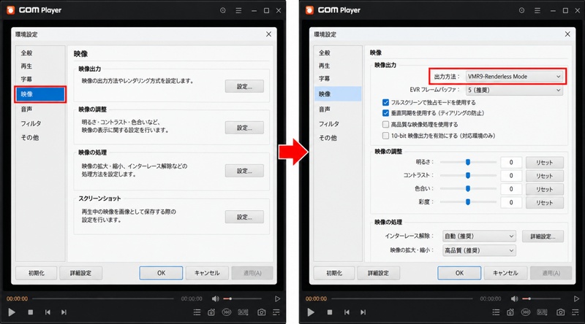Click 設定... button for 映像の調整
The image size is (585, 324).
(x=244, y=128)
